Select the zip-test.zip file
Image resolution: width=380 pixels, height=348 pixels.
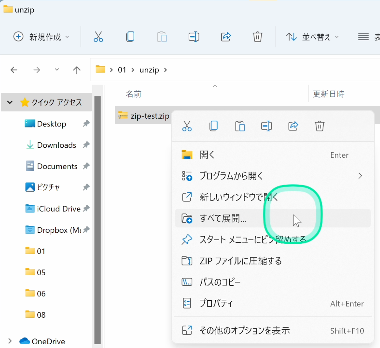pos(143,116)
